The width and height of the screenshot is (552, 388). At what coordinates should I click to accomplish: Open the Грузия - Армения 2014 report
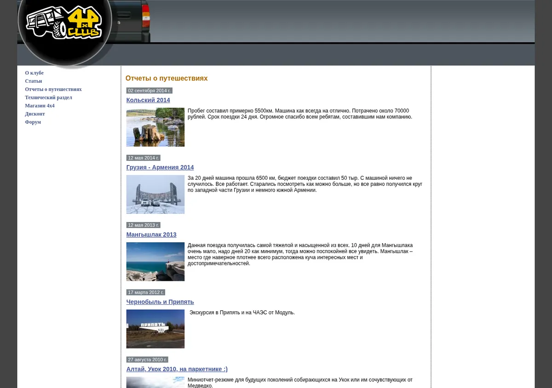(x=160, y=167)
